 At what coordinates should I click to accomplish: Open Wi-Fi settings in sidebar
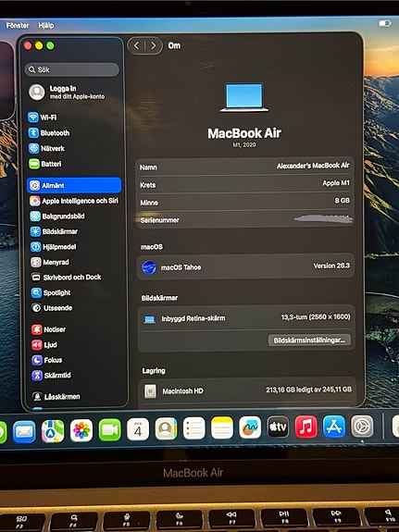[x=43, y=118]
